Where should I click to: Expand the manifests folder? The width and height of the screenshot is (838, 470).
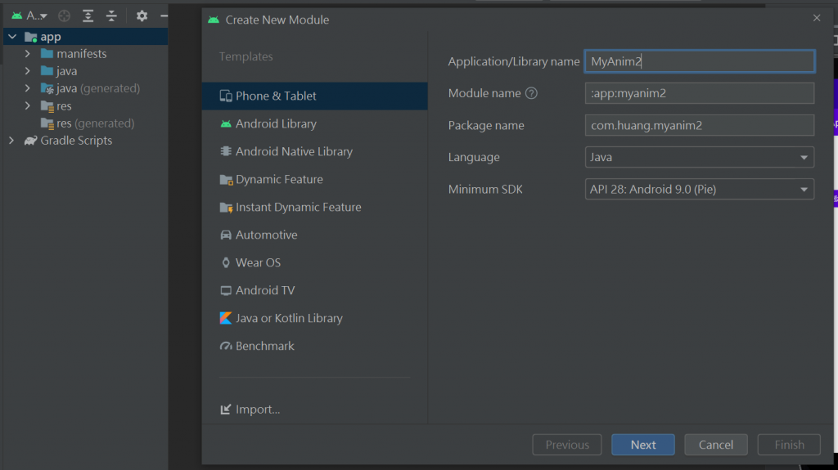pos(27,54)
